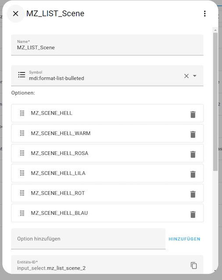The image size is (222, 280).
Task: Click HINZUFÜGEN to add the option
Action: pos(184,239)
